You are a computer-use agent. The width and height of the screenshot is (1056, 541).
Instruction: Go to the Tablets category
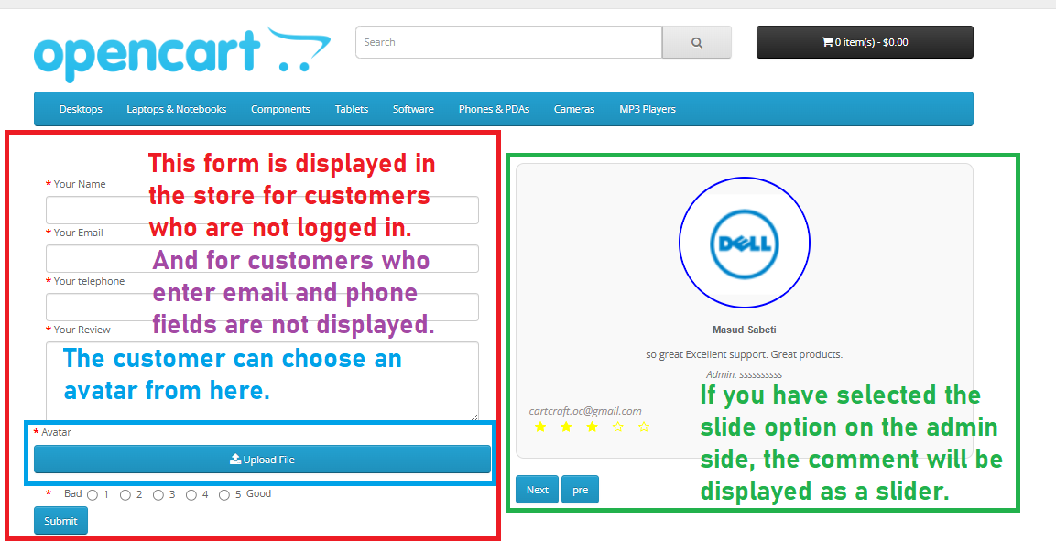tap(351, 109)
